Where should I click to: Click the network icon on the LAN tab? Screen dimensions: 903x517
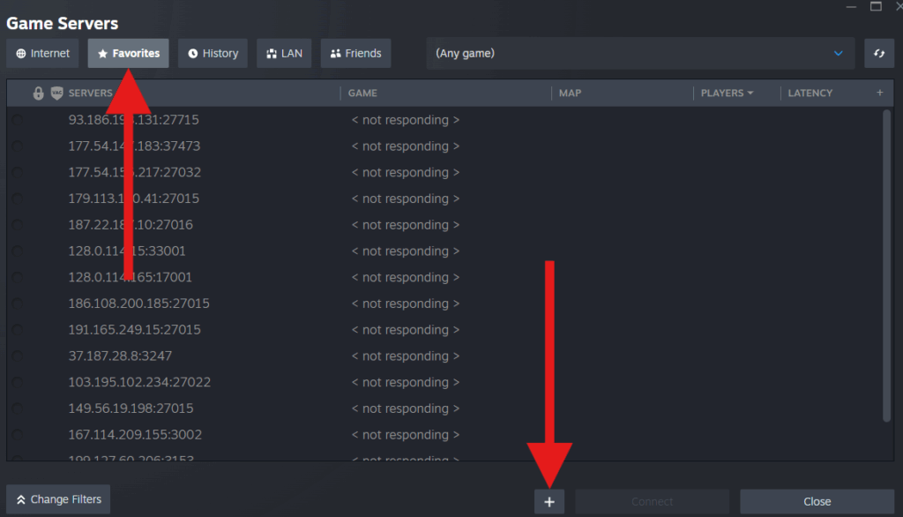coord(272,53)
